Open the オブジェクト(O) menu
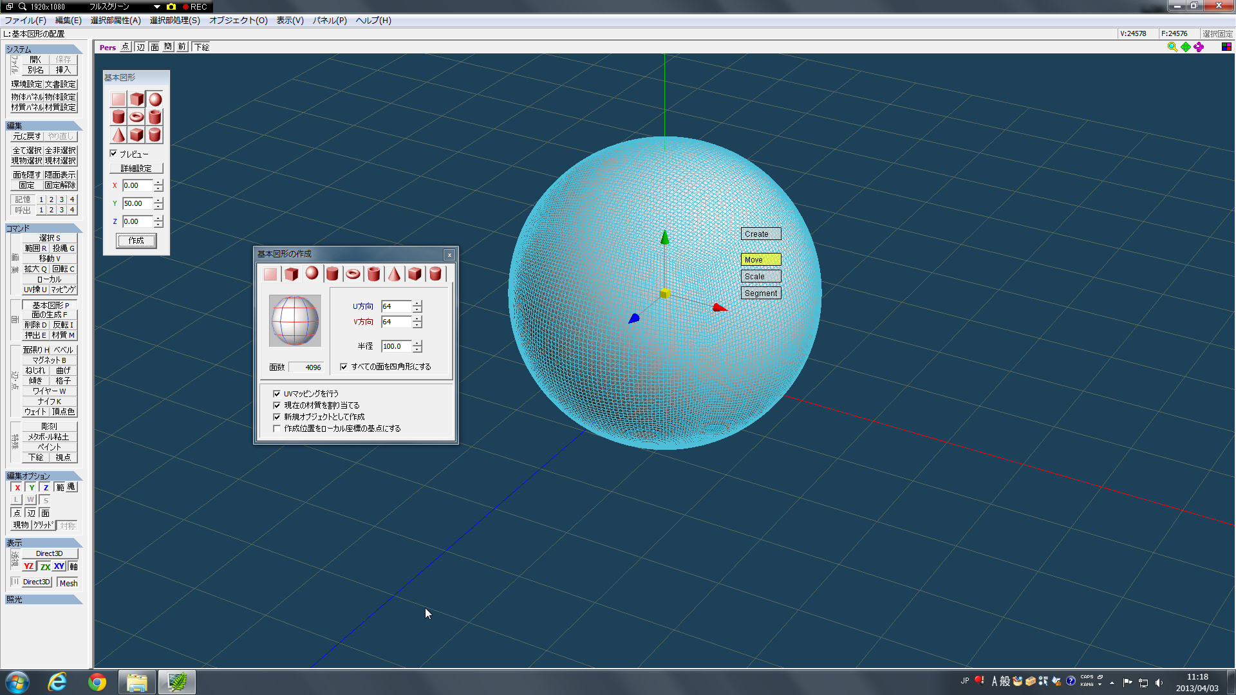Viewport: 1236px width, 695px height. click(x=238, y=21)
